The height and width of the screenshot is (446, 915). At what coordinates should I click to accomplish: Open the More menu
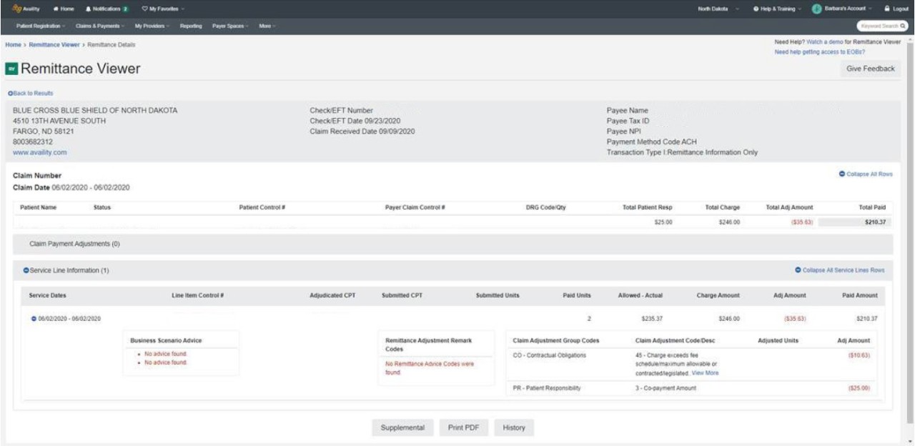tap(267, 26)
